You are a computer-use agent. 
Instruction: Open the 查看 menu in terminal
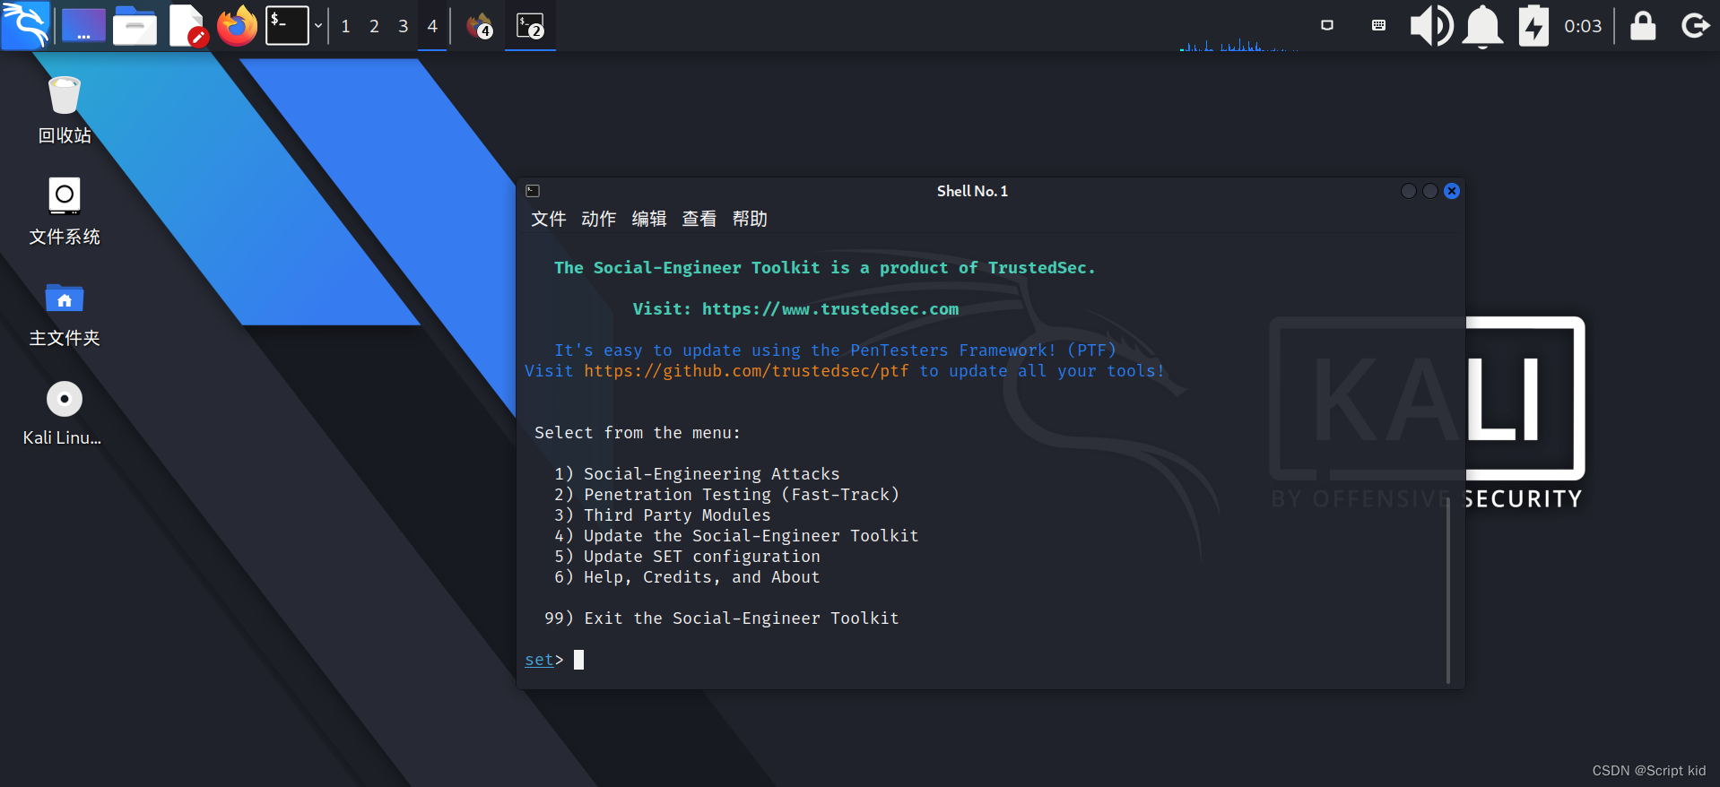coord(699,219)
